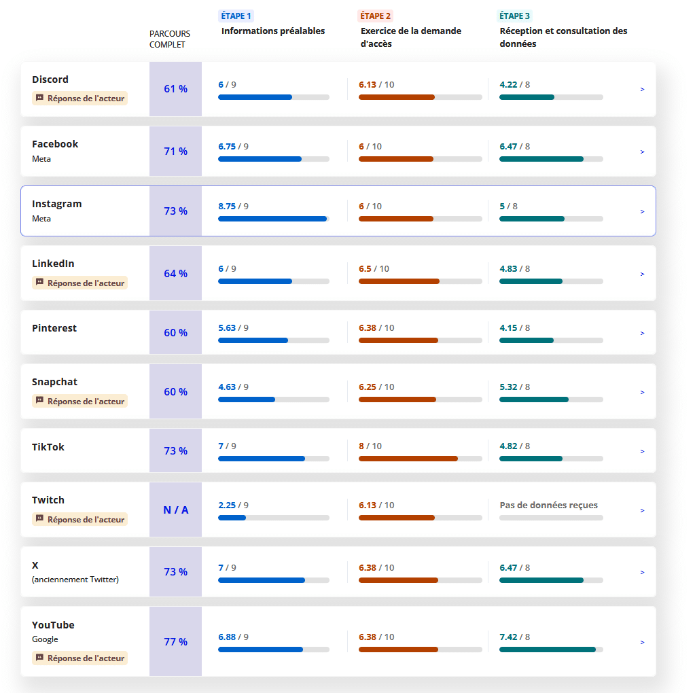
Task: Click TikTok's orange 8 / 10 progress bar
Action: click(x=420, y=459)
